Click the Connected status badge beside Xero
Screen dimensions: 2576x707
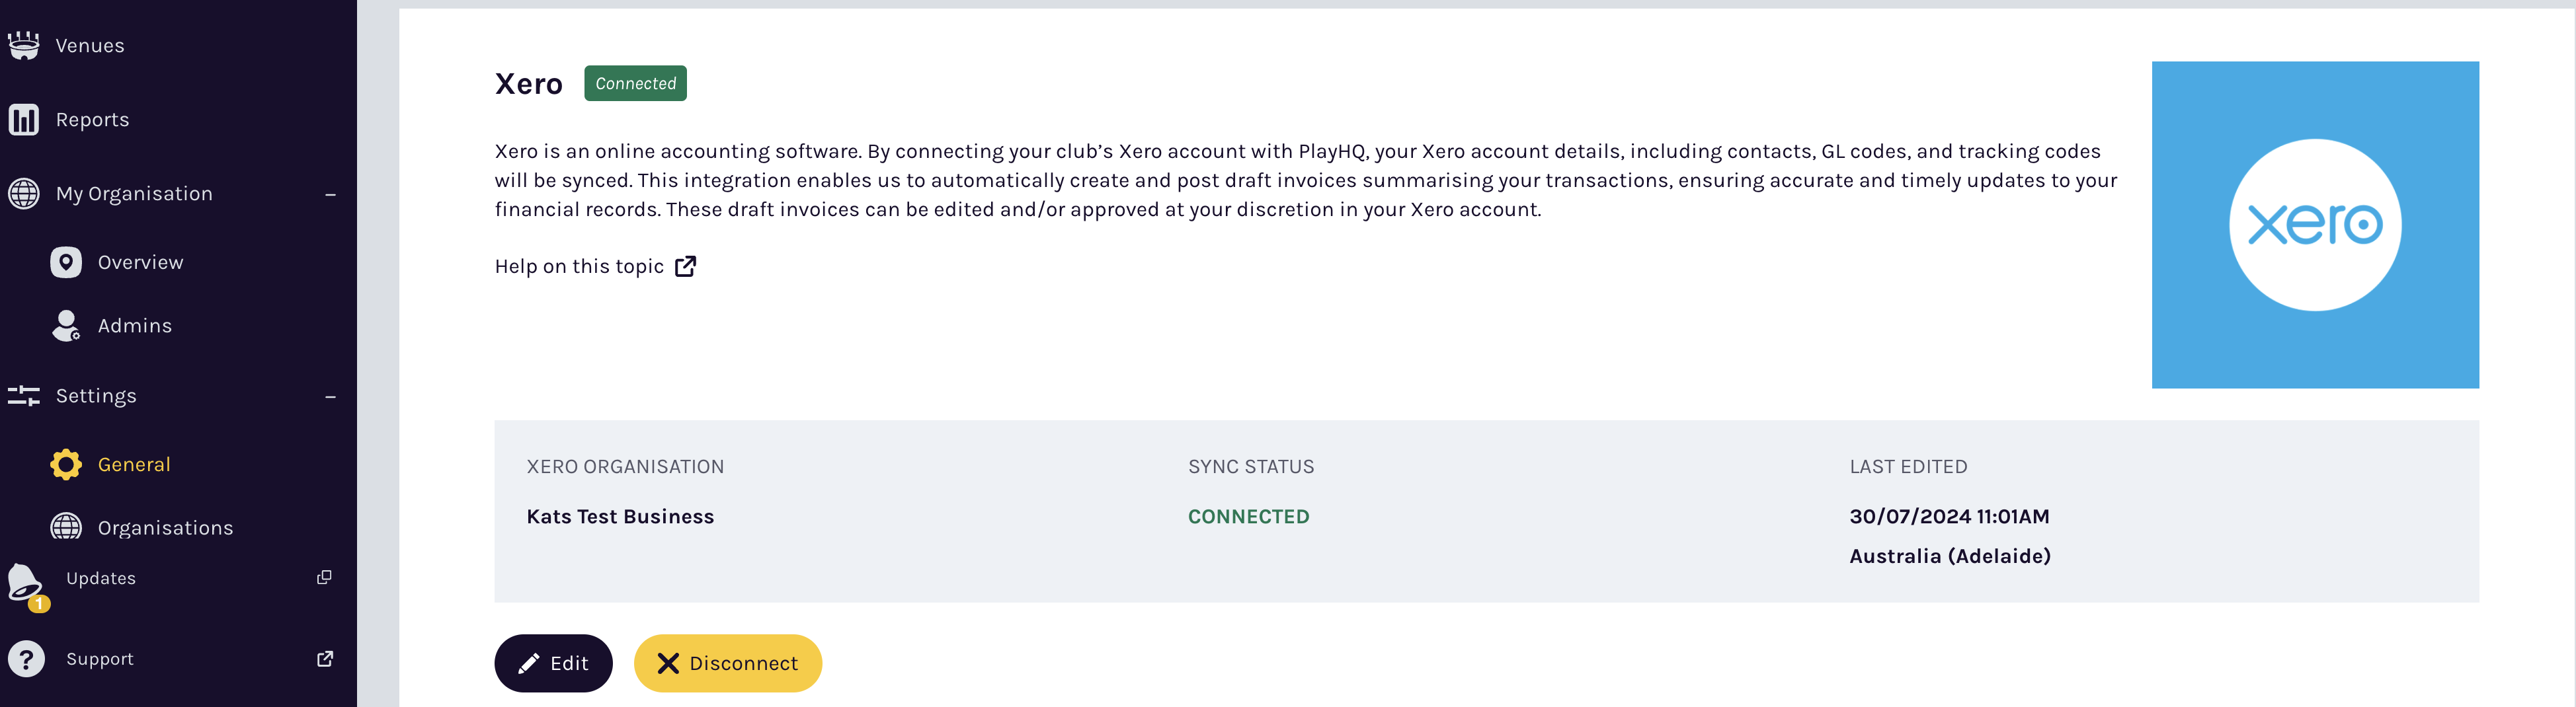tap(634, 83)
